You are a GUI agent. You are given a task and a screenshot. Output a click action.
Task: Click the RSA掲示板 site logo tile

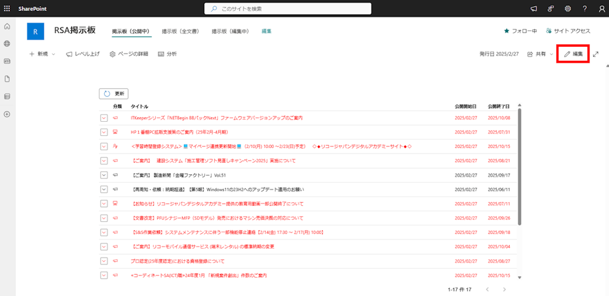[35, 32]
